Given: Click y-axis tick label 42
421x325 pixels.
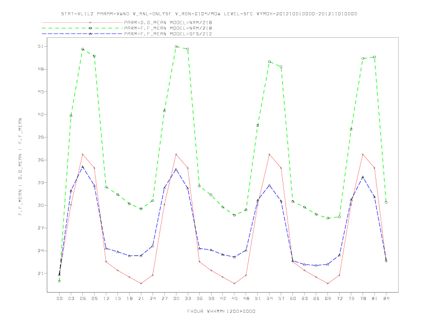Looking at the screenshot, I should [x=40, y=115].
